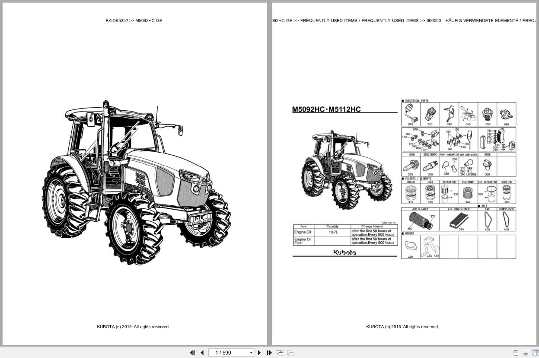
Task: Click the gasket part 420 under OTHERS
Action: pyautogui.click(x=411, y=247)
